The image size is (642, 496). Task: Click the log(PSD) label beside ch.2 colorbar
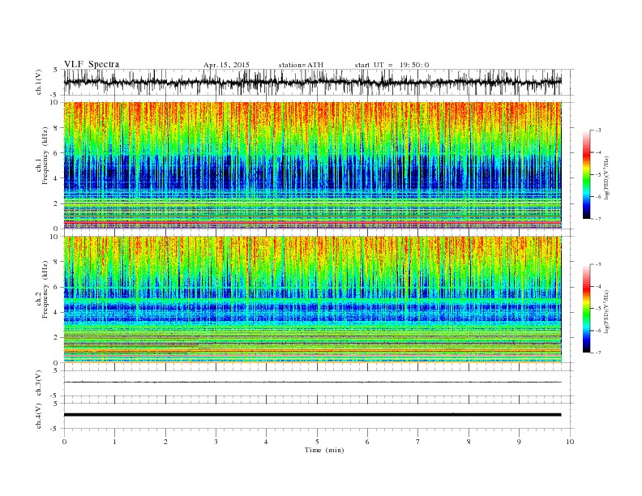click(606, 310)
